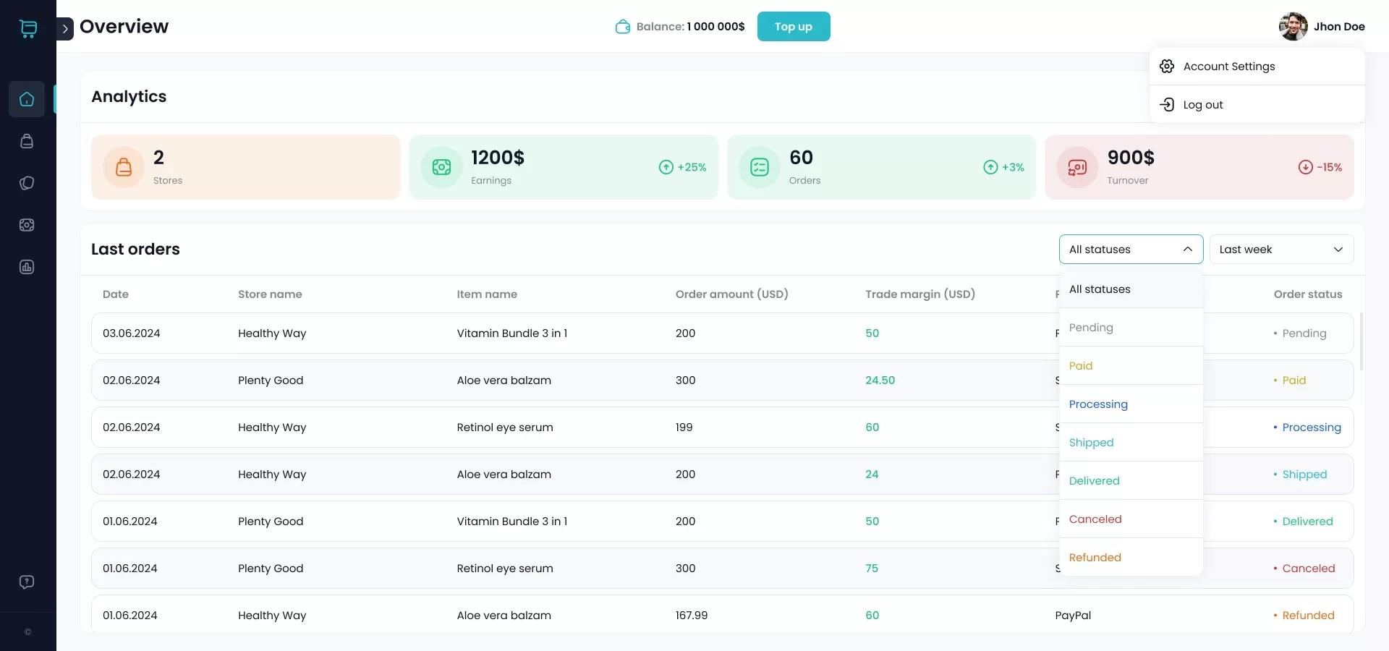Click the wallet icon beside Balance

[622, 27]
